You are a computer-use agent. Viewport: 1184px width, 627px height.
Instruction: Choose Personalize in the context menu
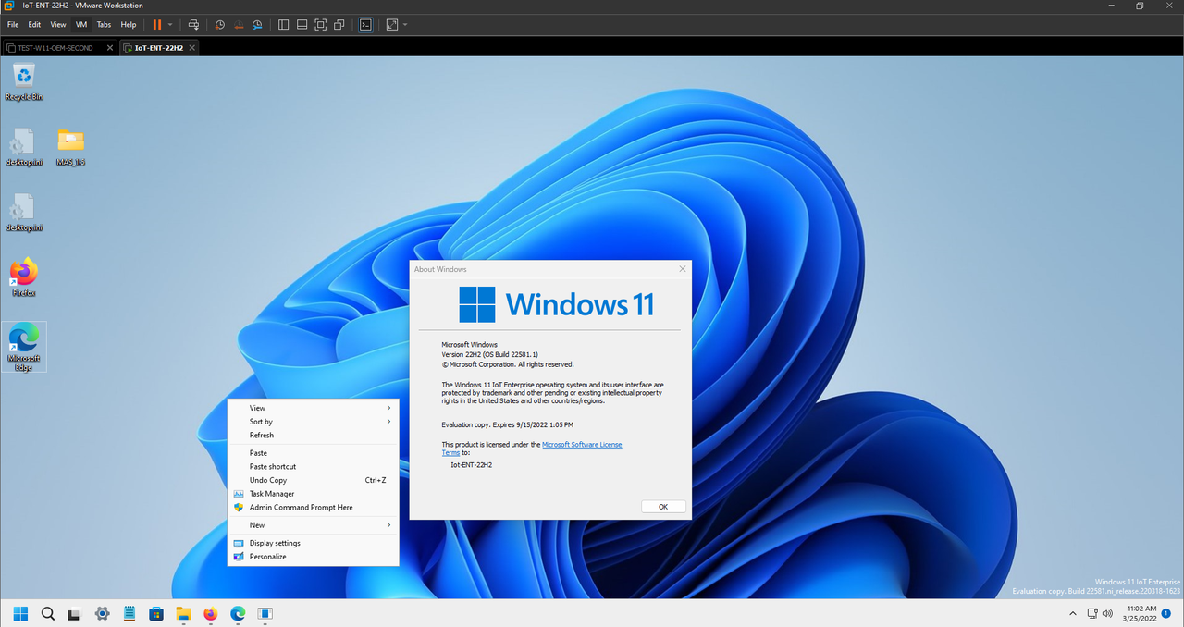click(313, 557)
